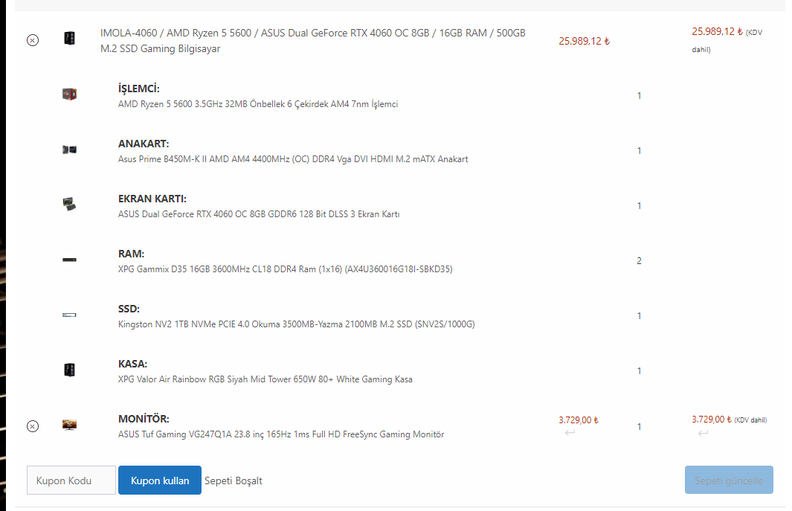
Task: Click the EKRAN KARTI heading
Action: click(x=152, y=199)
